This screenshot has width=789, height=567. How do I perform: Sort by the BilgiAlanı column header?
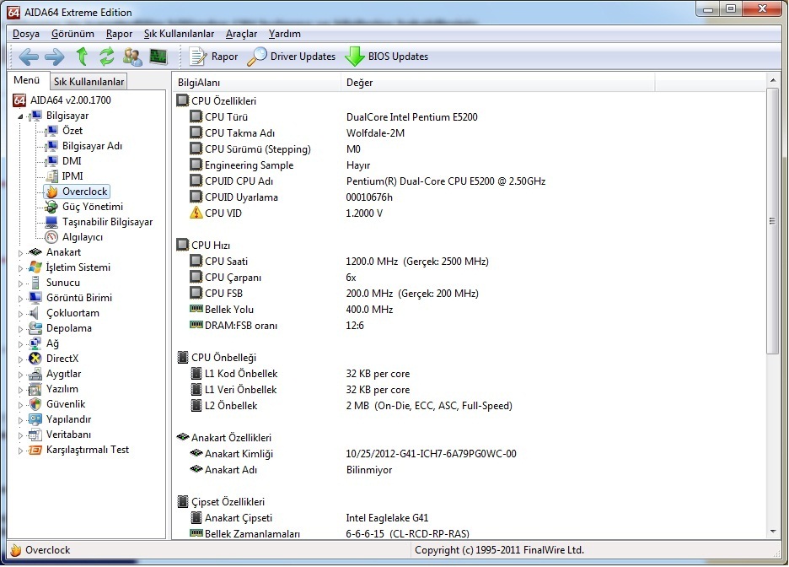(257, 83)
